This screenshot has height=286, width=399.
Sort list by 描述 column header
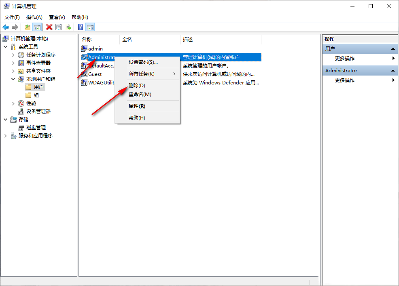click(221, 39)
